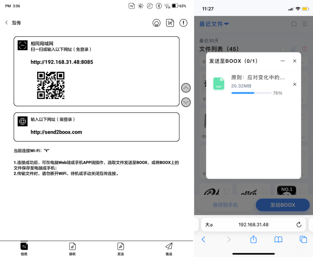Open the NO.1 file thumbnail
The width and height of the screenshot is (313, 257).
pyautogui.click(x=287, y=190)
